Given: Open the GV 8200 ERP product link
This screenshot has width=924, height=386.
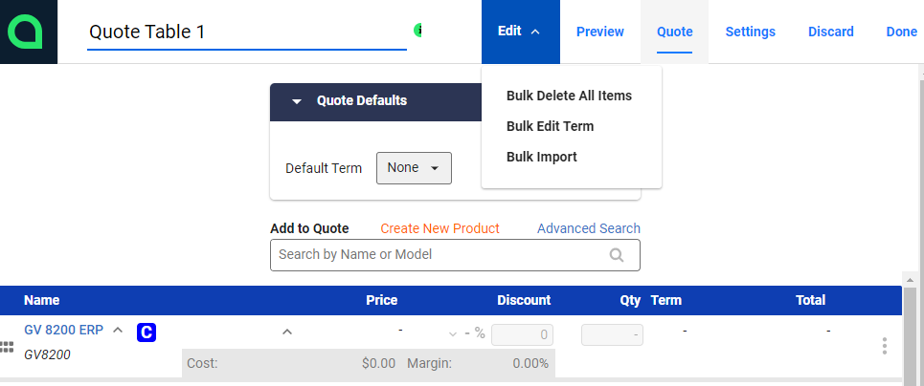Looking at the screenshot, I should pos(63,330).
